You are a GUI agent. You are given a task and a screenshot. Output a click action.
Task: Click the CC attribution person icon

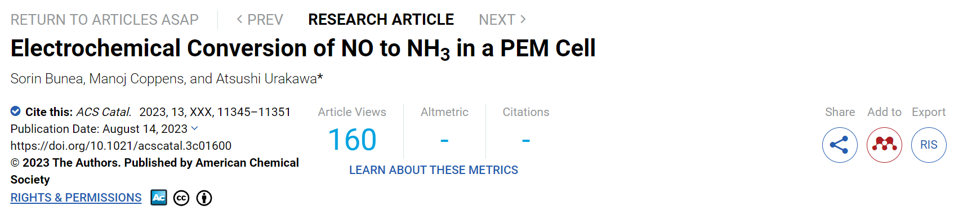204,198
